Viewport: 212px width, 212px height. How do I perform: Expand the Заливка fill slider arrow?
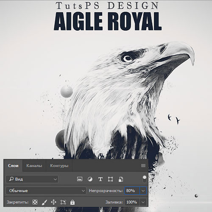pos(143,202)
